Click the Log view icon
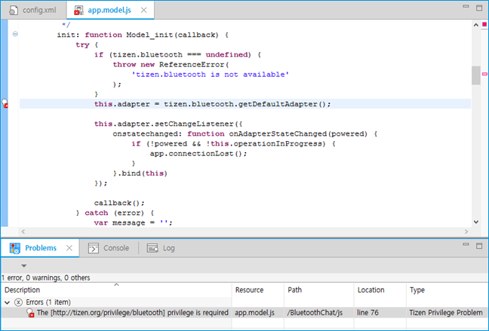The image size is (489, 331). coord(152,247)
